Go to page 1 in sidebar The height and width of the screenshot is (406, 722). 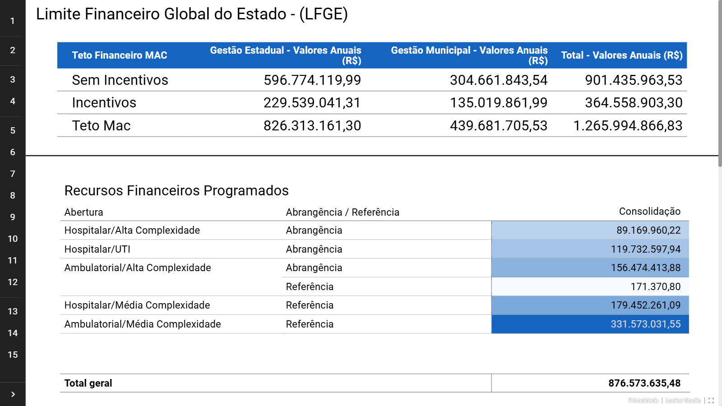[13, 21]
